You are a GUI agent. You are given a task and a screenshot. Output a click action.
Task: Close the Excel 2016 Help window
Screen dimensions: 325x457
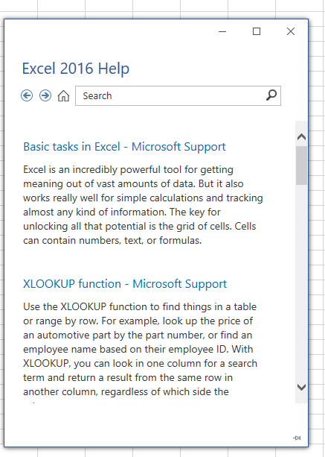tap(291, 31)
